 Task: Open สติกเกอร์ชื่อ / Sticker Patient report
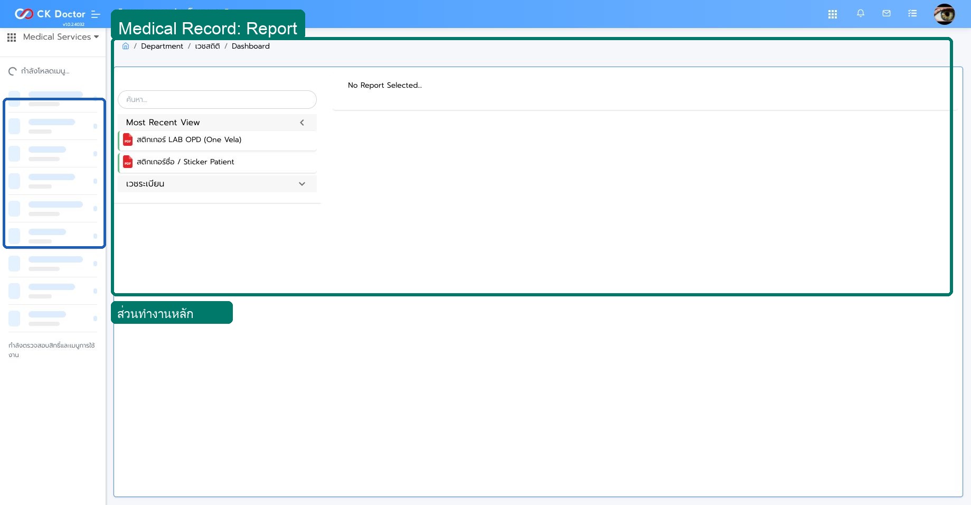217,162
